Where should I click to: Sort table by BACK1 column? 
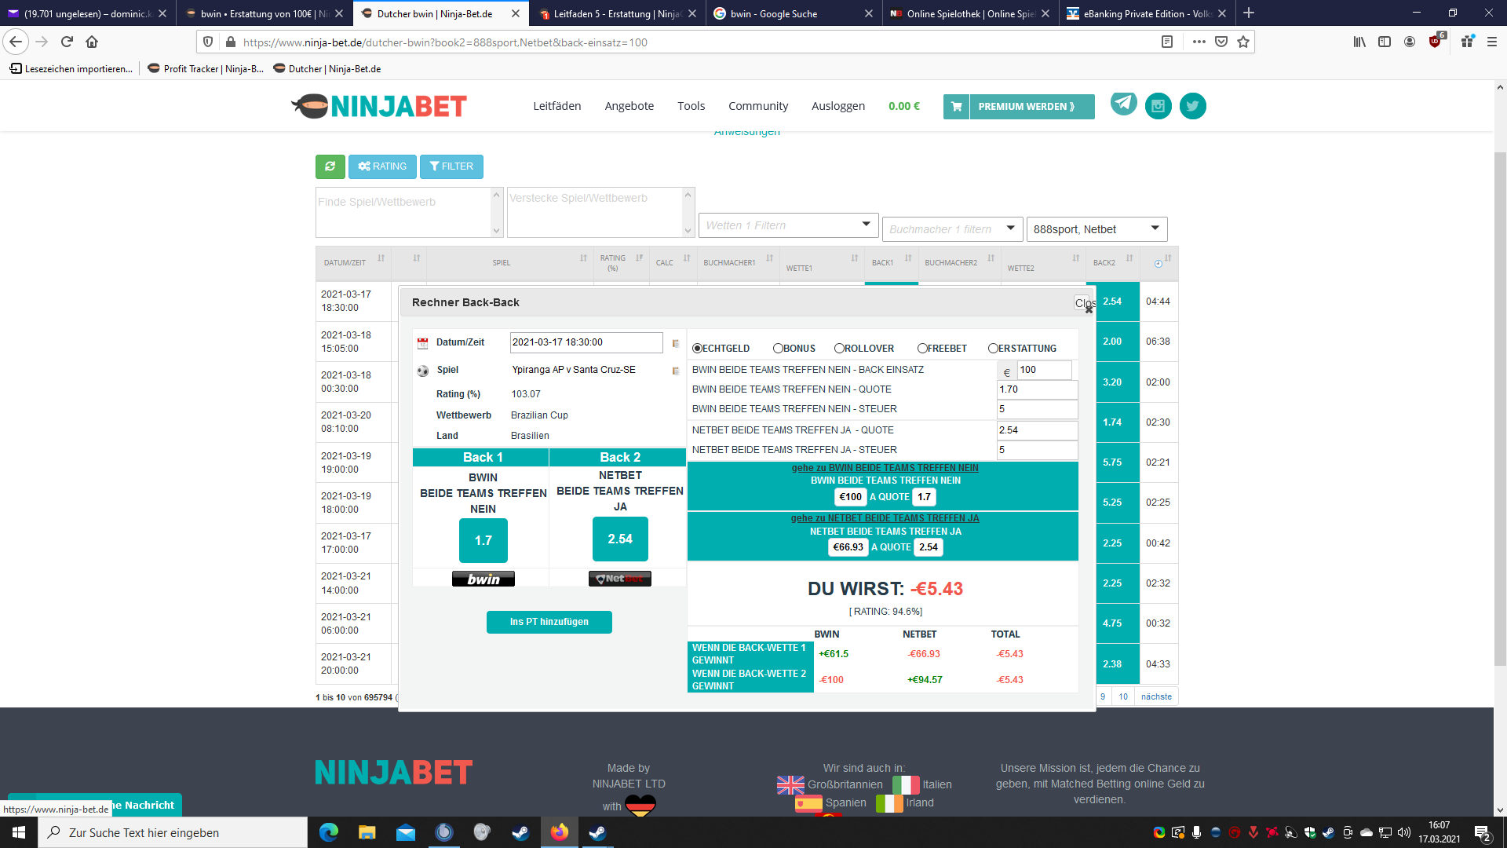pos(891,263)
